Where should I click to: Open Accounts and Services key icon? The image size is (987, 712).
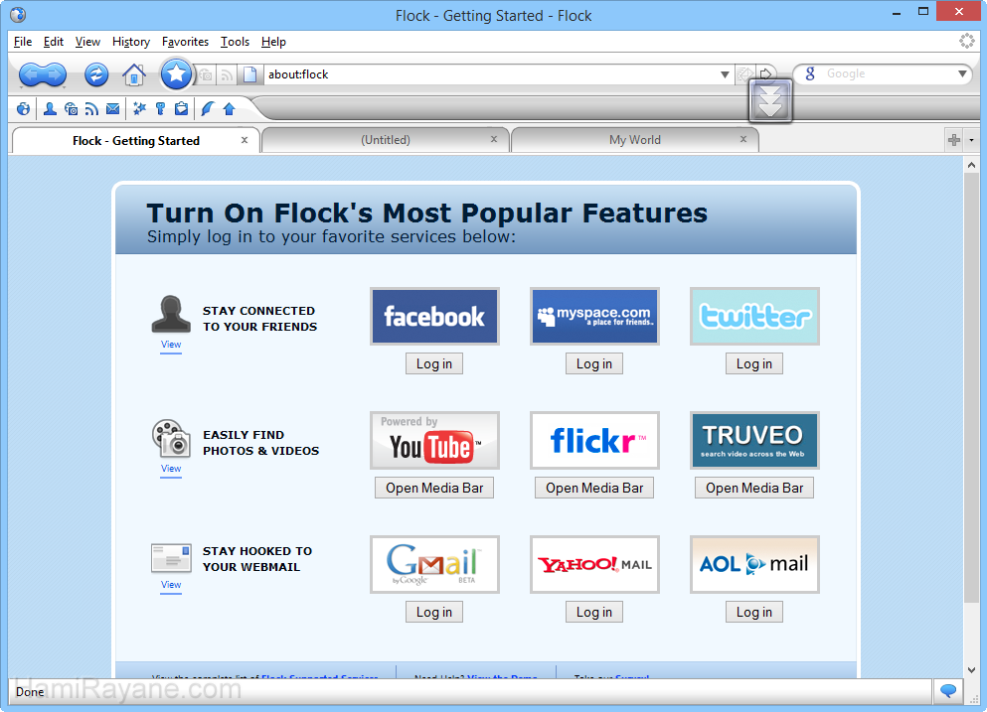coord(160,109)
